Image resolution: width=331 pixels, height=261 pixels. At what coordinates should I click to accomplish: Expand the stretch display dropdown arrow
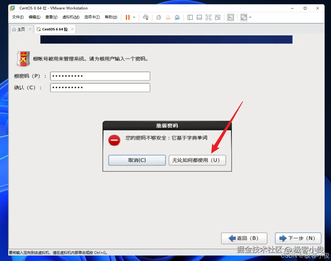250,17
